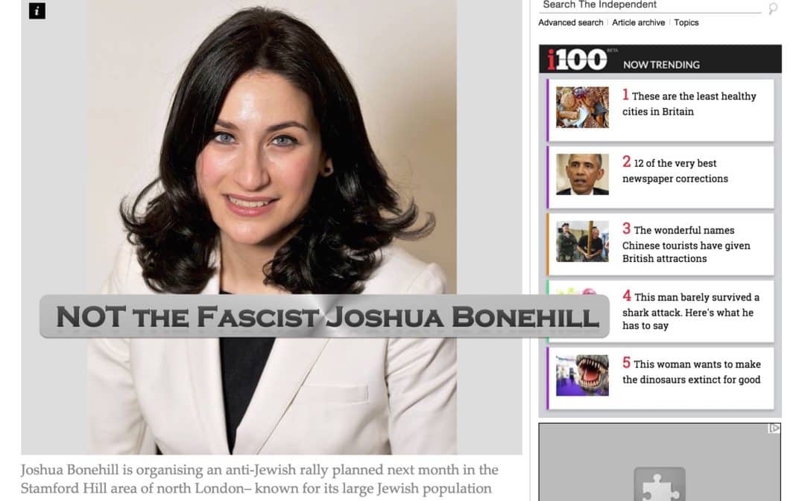Click the dinosaur thumbnail image
This screenshot has width=796, height=501.
(x=582, y=375)
